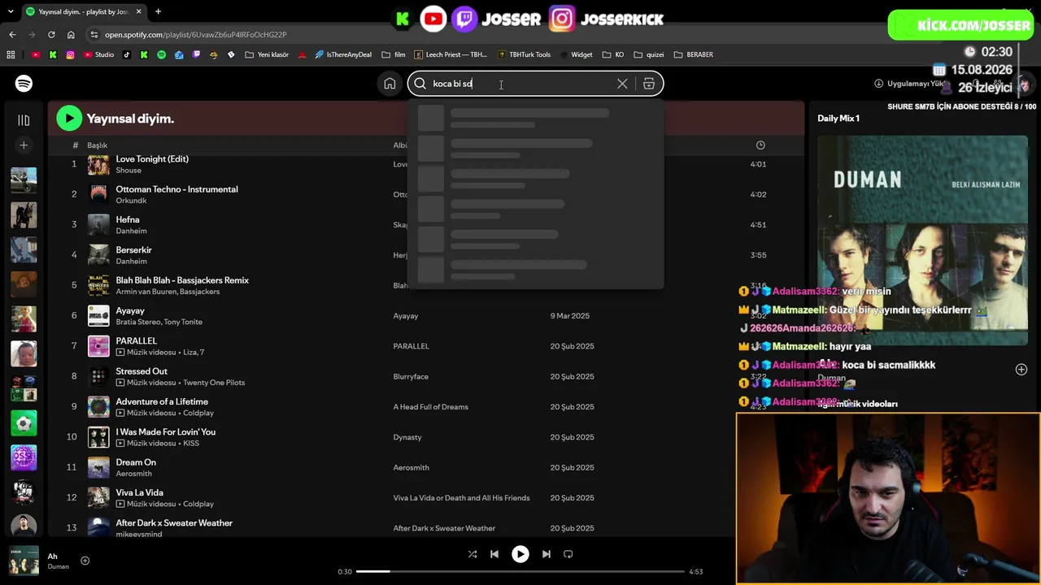
Task: Go to Spotify home via house icon
Action: click(390, 84)
